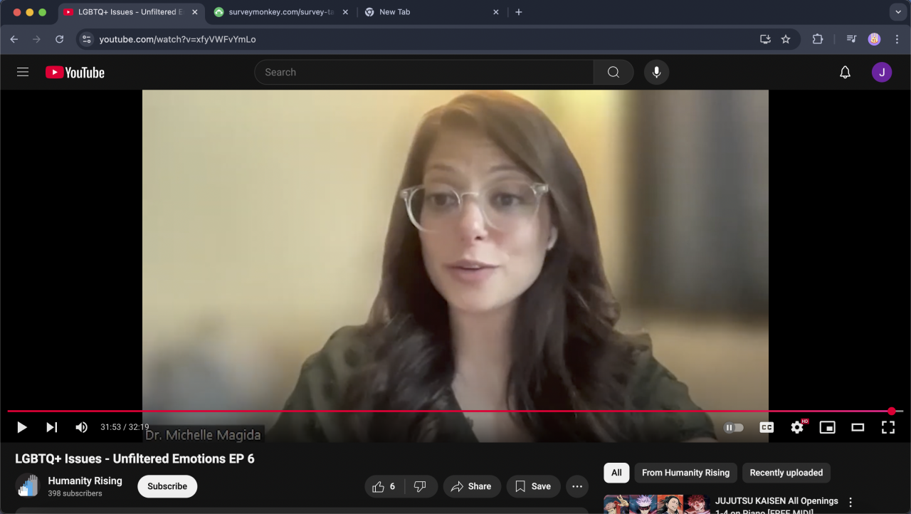The image size is (911, 514).
Task: Close the surveymonkey tab
Action: coord(345,12)
